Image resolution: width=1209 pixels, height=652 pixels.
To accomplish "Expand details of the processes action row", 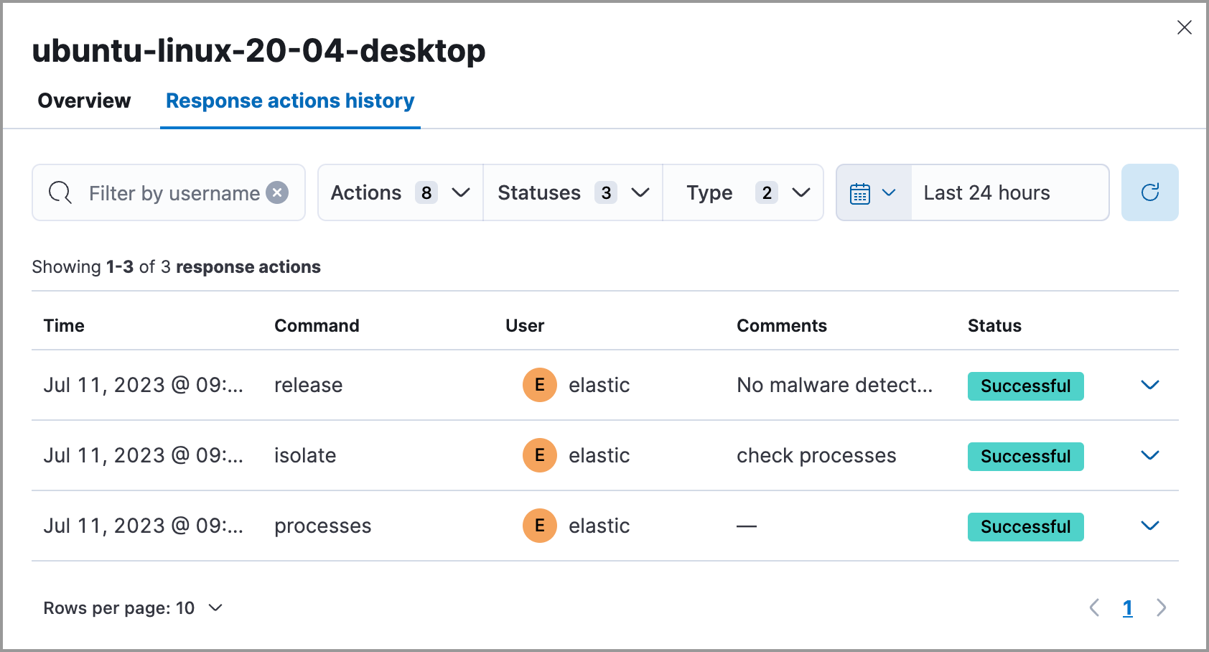I will 1149,526.
